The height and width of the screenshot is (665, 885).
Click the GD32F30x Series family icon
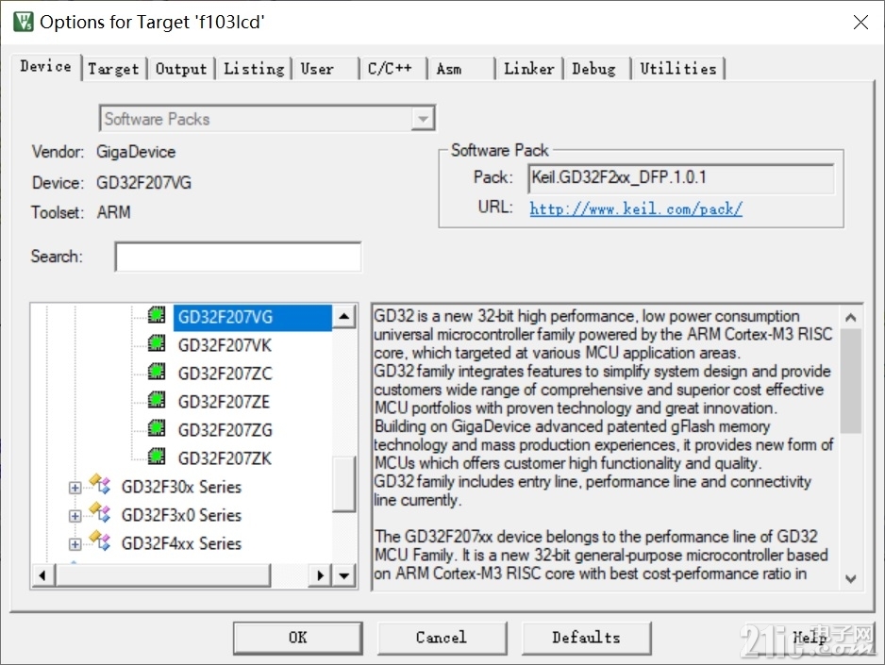click(100, 484)
